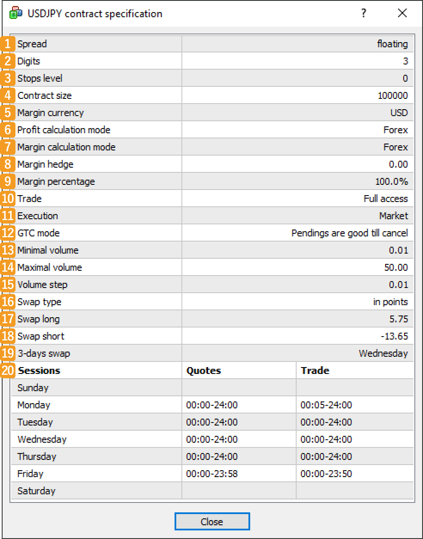Select Friday quotes session 00:00-23:58
Screen dimensions: 423x539
211,474
